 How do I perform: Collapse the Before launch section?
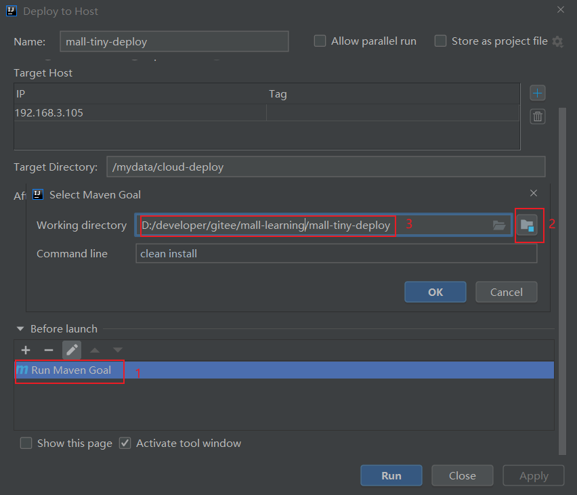[x=20, y=329]
